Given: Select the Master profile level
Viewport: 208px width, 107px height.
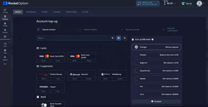Looking at the screenshot, I should click(156, 79).
